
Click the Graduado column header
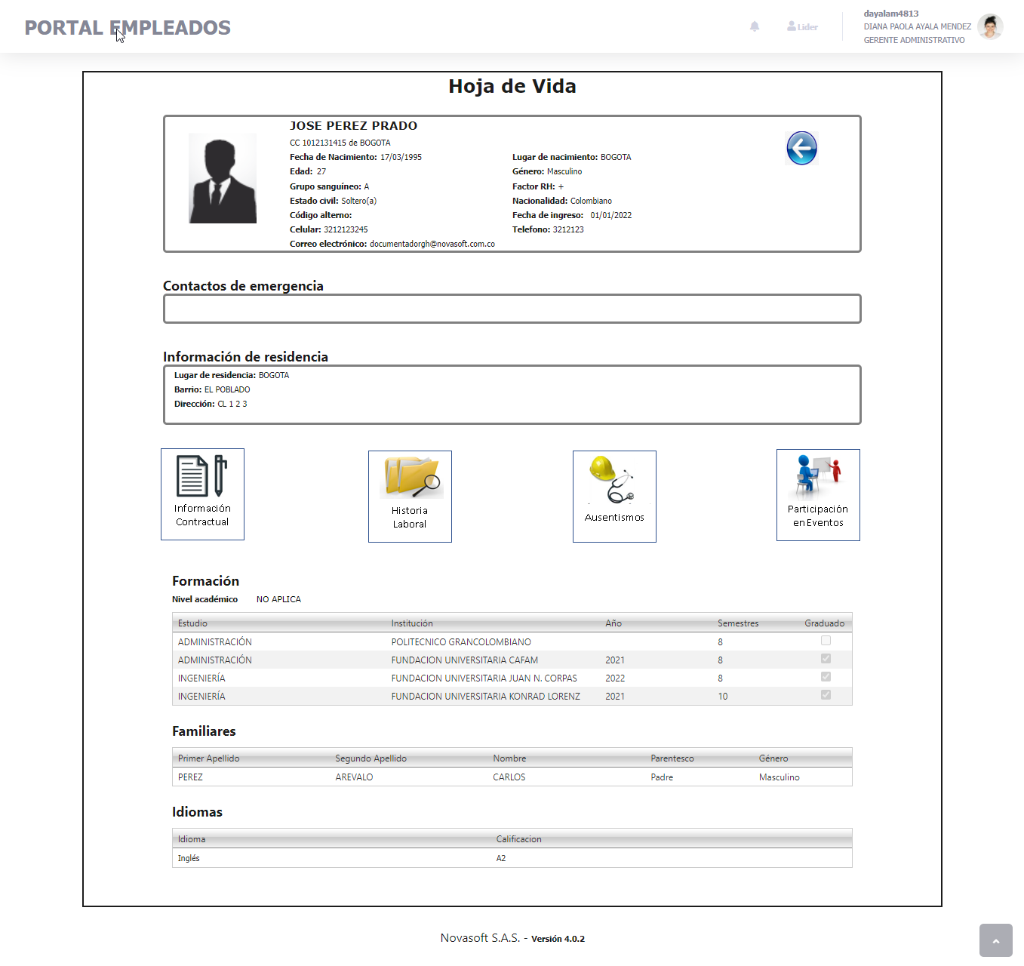pyautogui.click(x=825, y=623)
